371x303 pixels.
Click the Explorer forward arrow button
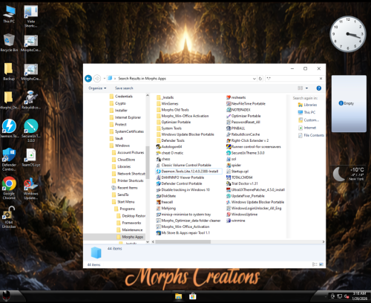click(x=97, y=79)
